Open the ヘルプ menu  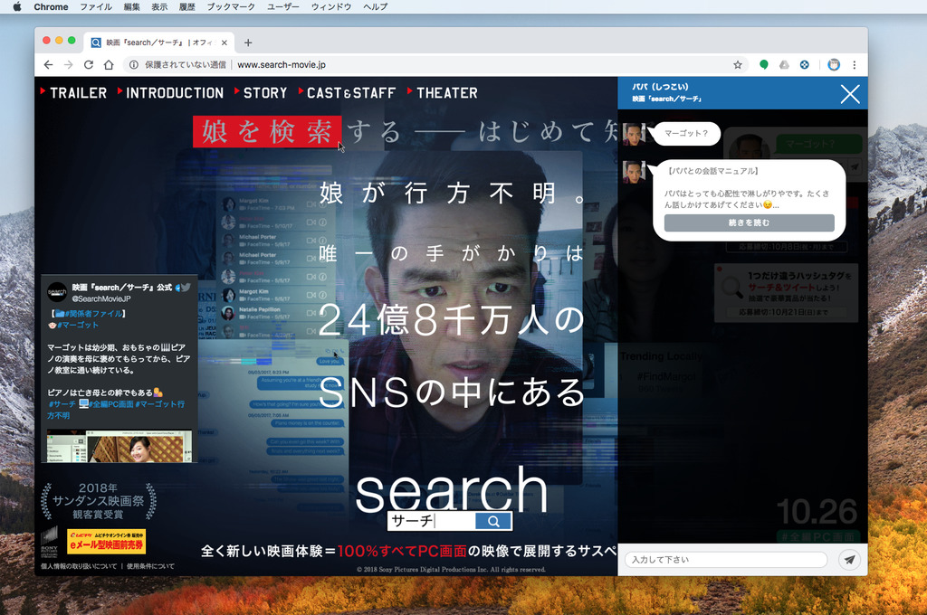pyautogui.click(x=376, y=6)
